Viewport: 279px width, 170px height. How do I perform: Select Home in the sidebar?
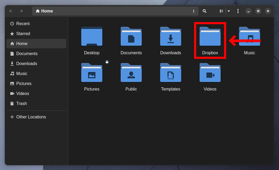pyautogui.click(x=36, y=44)
